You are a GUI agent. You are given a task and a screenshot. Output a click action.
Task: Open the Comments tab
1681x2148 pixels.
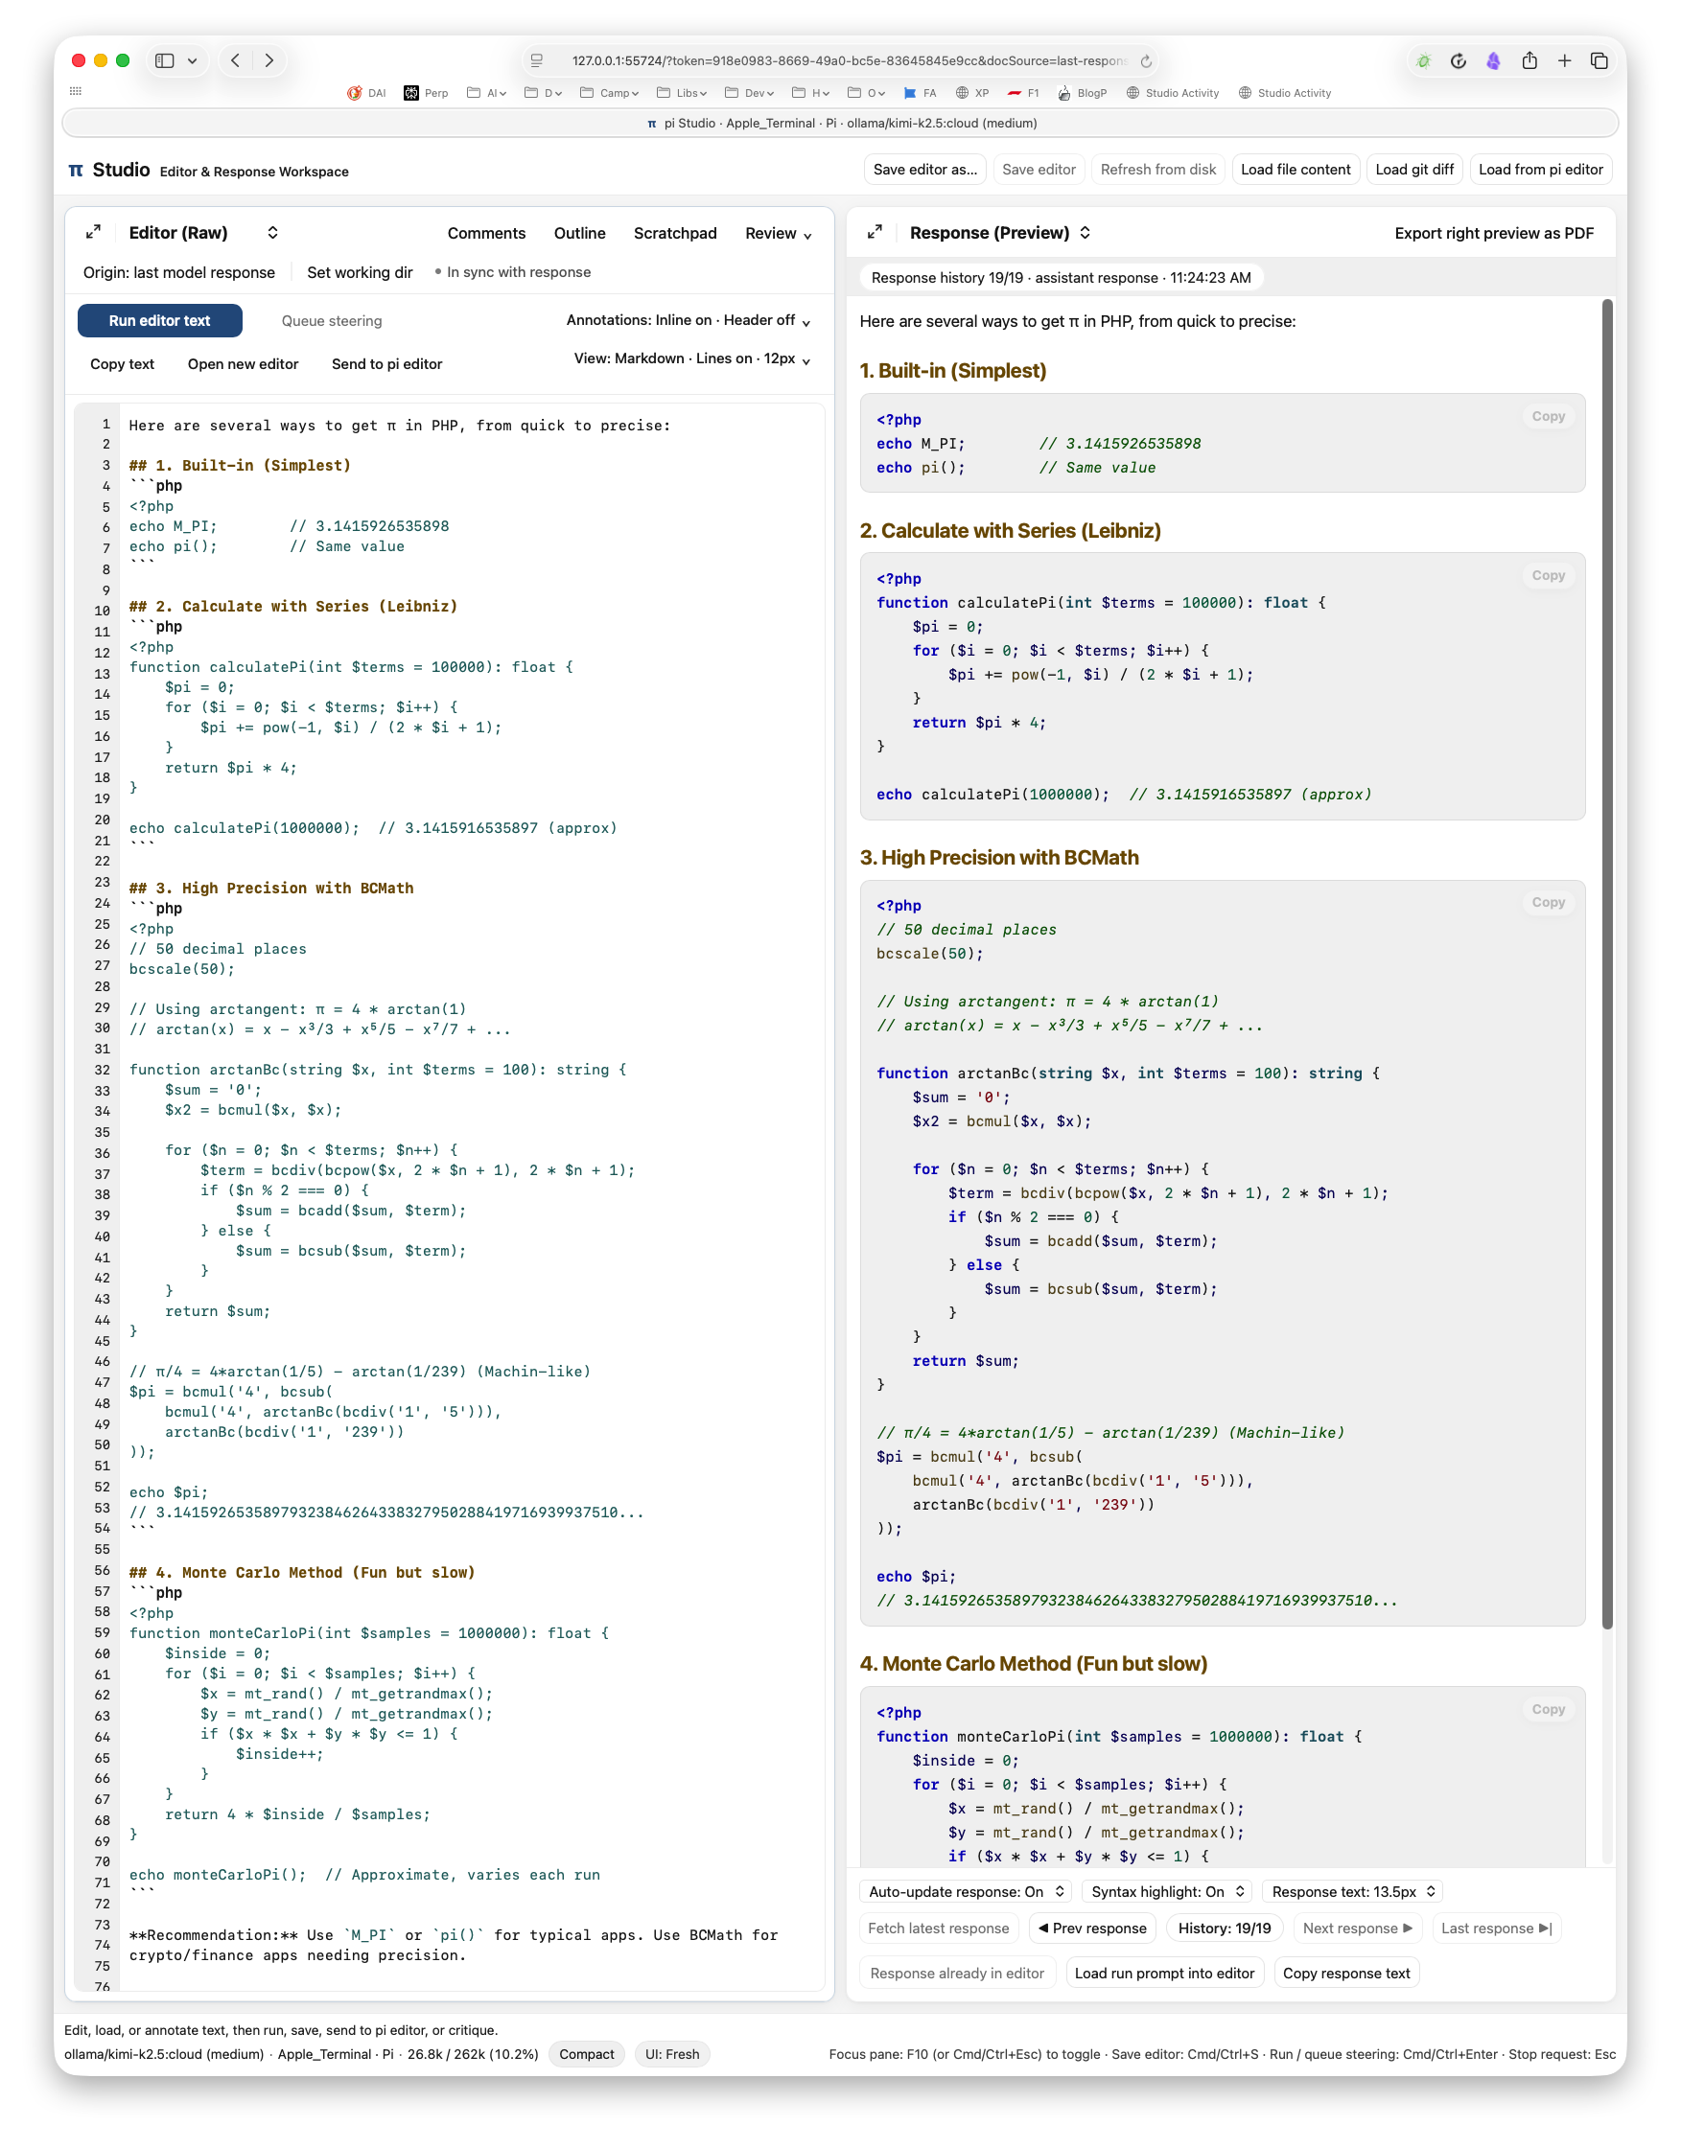tap(486, 233)
